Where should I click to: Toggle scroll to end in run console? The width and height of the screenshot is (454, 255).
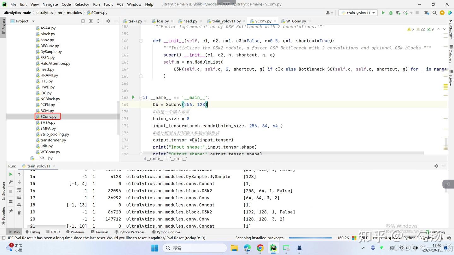(19, 197)
